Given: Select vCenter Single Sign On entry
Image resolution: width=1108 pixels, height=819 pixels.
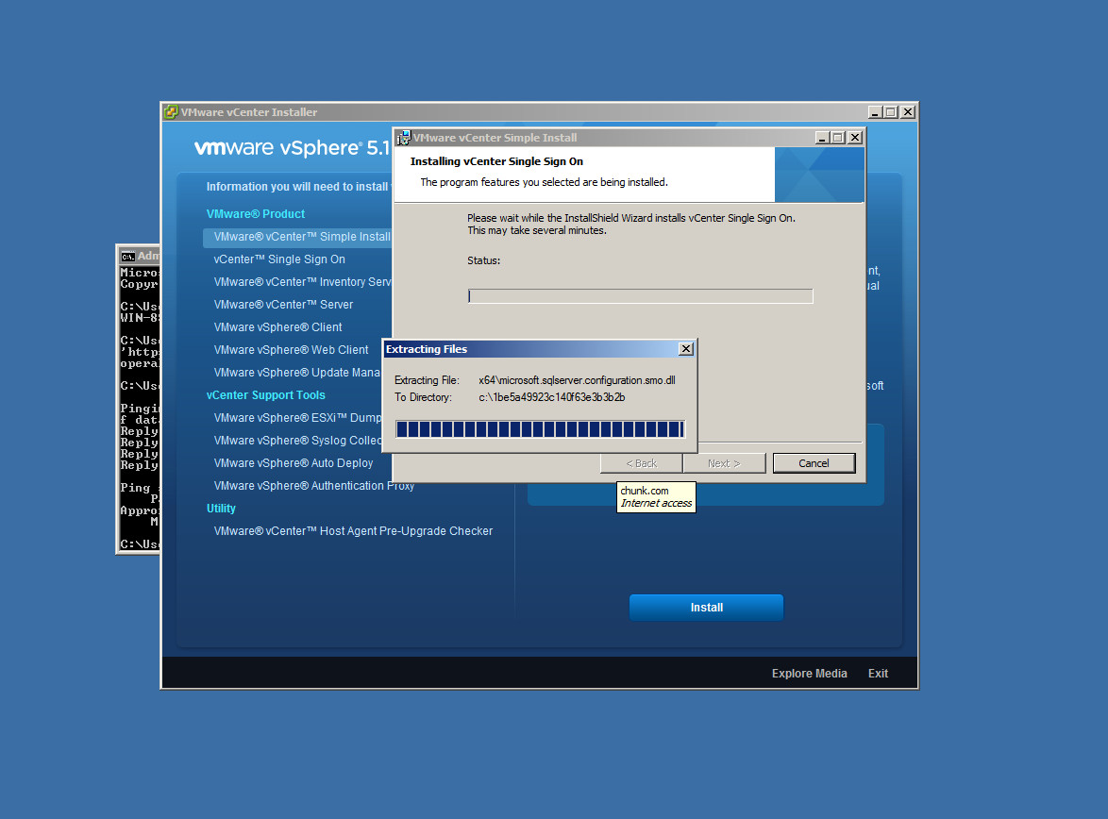Looking at the screenshot, I should 279,259.
